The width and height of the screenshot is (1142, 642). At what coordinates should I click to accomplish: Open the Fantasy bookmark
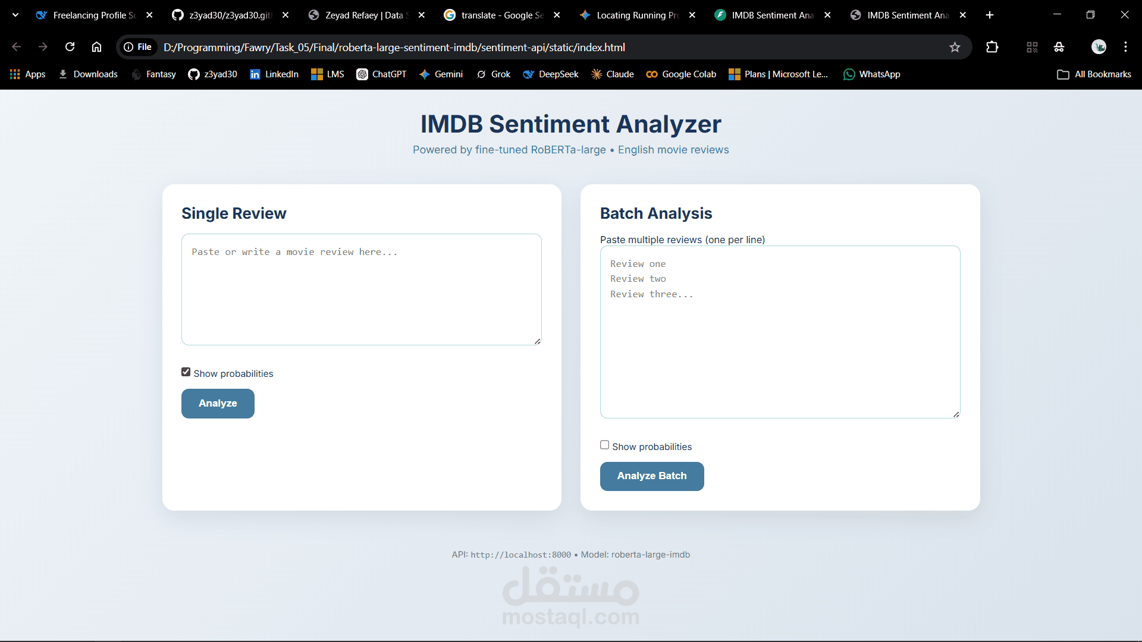(x=153, y=74)
